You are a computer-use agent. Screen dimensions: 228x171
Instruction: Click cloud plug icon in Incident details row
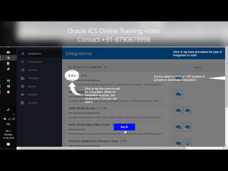click(178, 143)
